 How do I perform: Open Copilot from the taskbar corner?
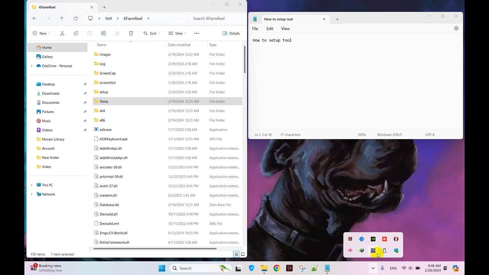(x=455, y=268)
